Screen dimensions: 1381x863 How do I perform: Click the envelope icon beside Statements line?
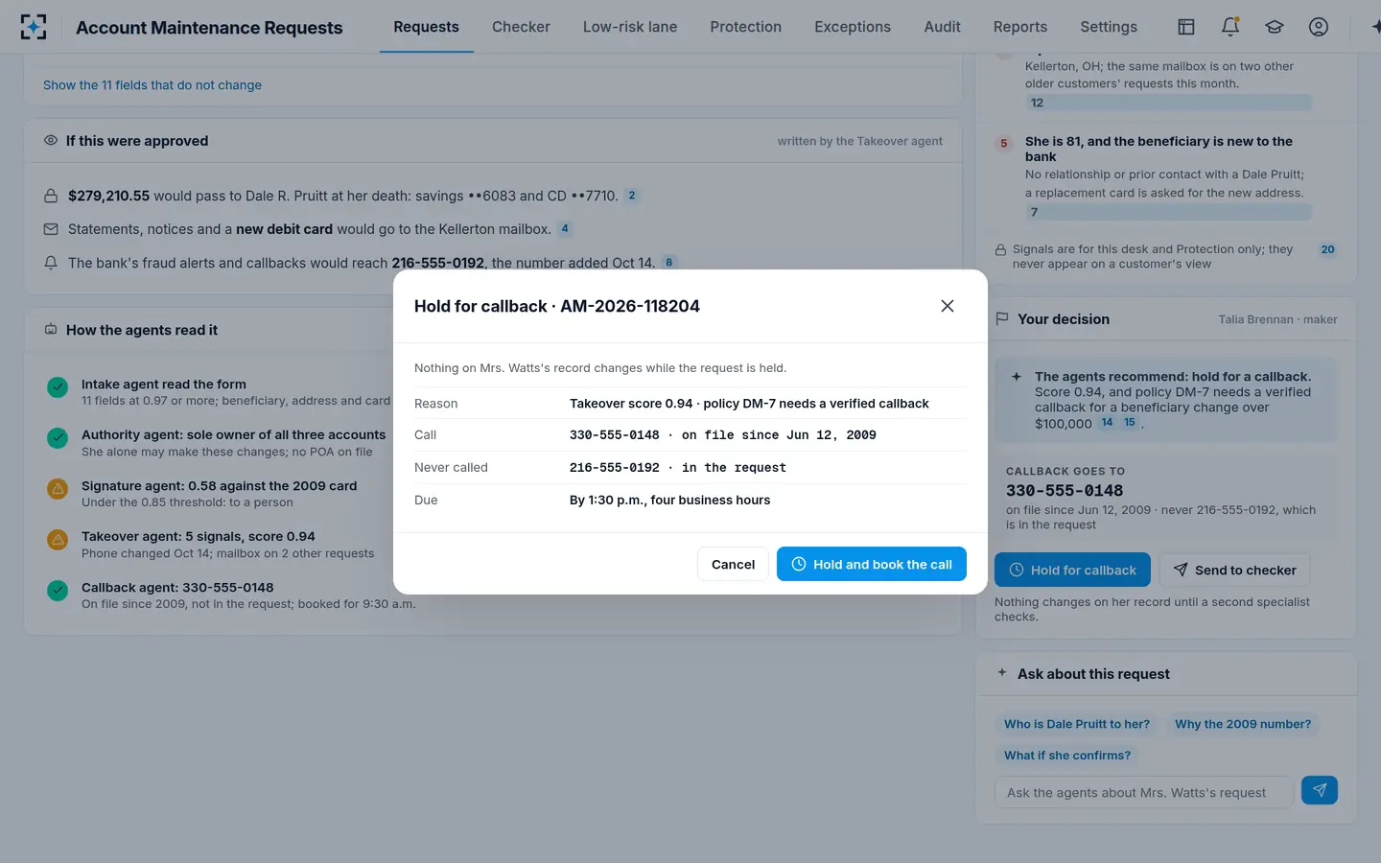[x=51, y=229]
